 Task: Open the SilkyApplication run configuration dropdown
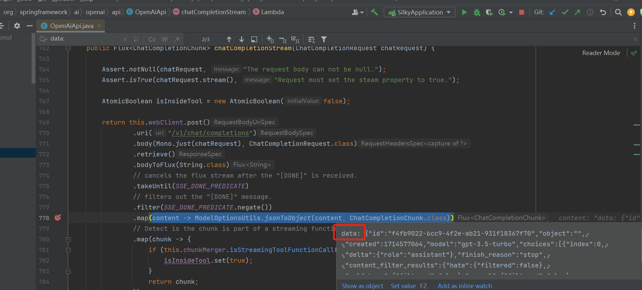coord(420,12)
